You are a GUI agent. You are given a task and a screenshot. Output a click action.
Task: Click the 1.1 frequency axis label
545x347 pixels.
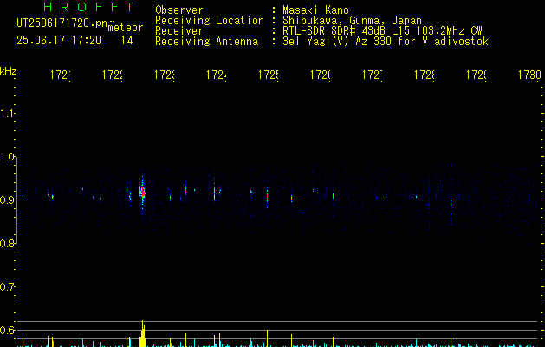[7, 114]
